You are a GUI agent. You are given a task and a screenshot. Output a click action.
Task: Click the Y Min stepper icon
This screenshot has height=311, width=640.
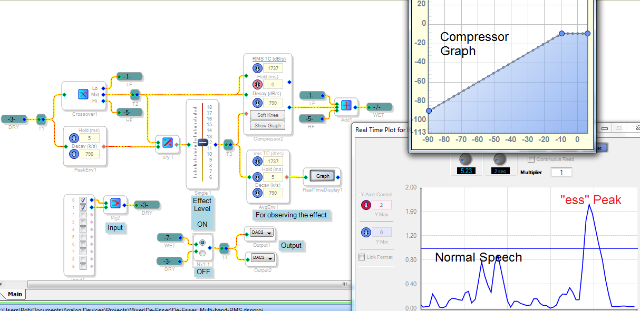coord(365,232)
